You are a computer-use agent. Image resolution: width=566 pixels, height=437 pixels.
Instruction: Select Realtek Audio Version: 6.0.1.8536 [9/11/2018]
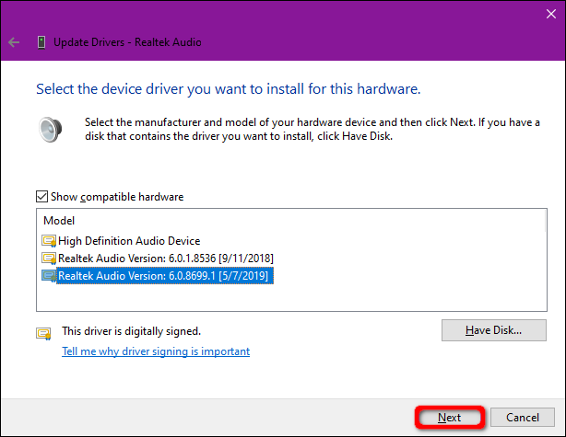tap(166, 259)
